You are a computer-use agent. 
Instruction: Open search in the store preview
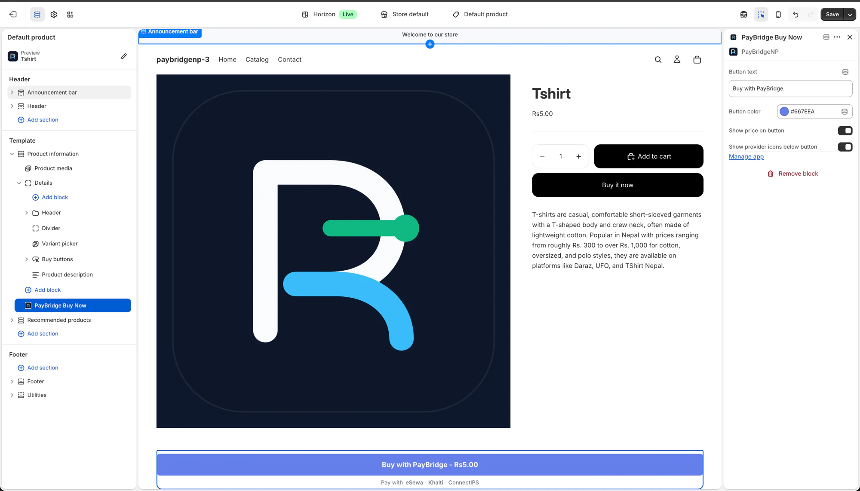[658, 60]
